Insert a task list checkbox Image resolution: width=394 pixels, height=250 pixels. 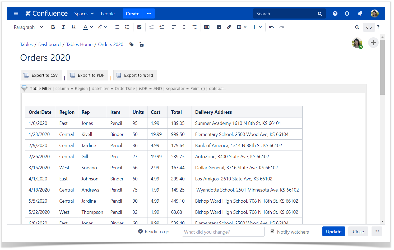(139, 27)
